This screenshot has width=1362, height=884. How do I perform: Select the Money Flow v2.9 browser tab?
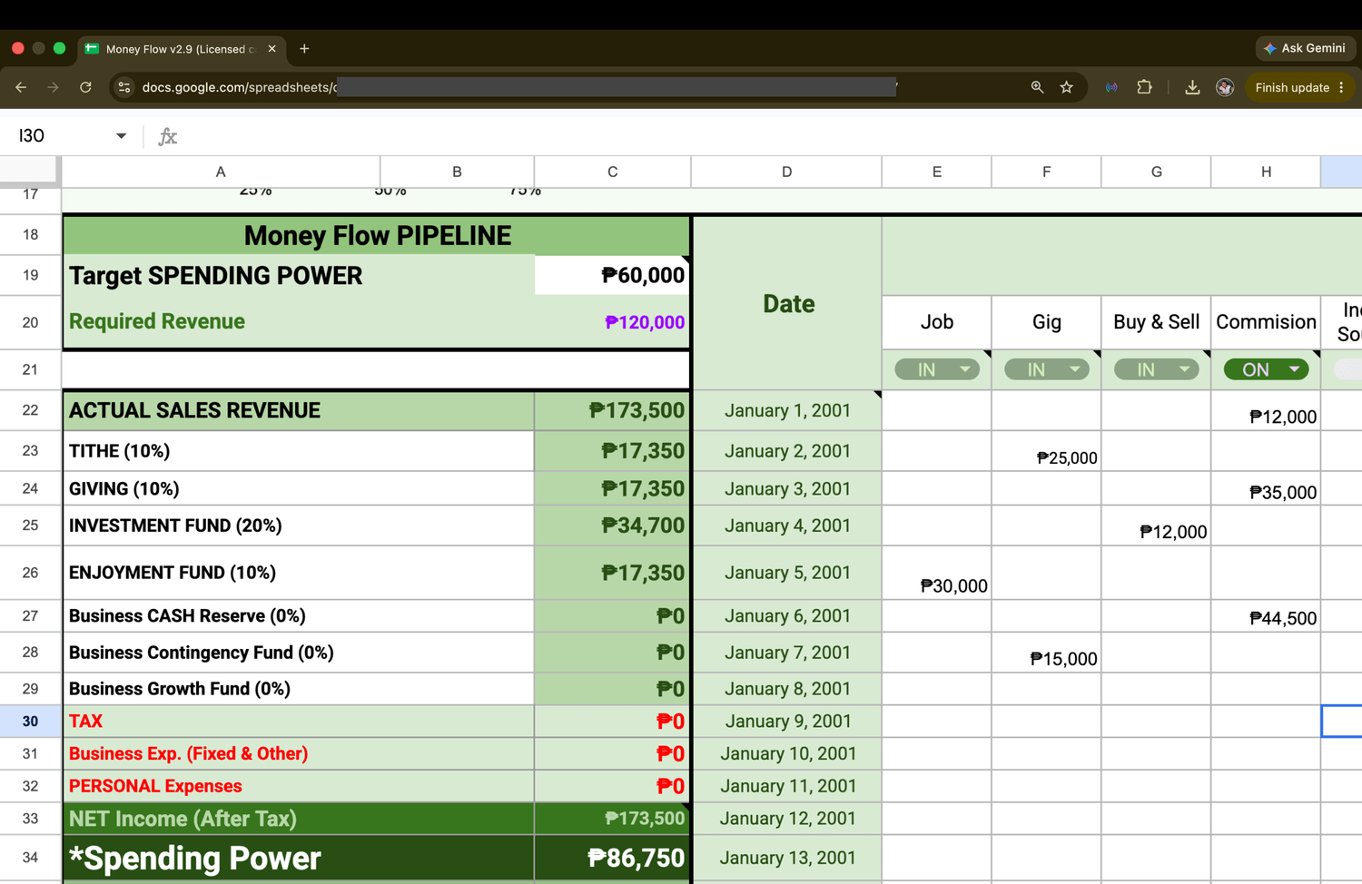click(182, 49)
